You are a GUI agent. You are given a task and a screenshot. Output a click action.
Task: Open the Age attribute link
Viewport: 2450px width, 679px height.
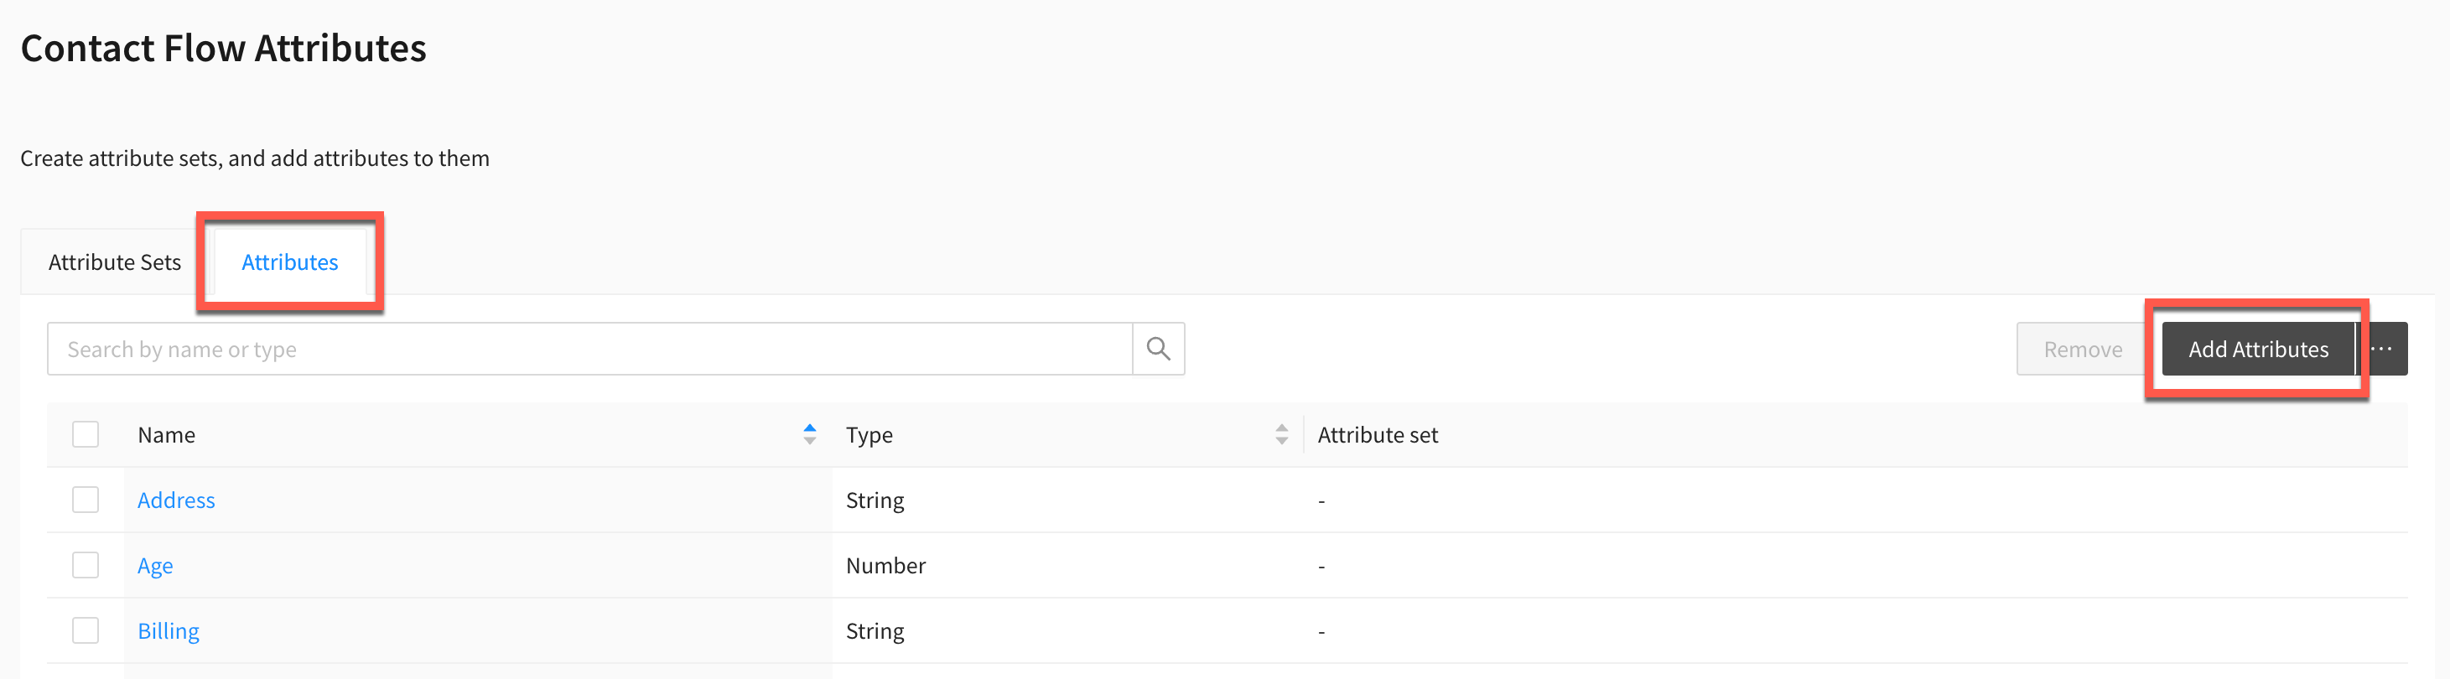pyautogui.click(x=155, y=566)
